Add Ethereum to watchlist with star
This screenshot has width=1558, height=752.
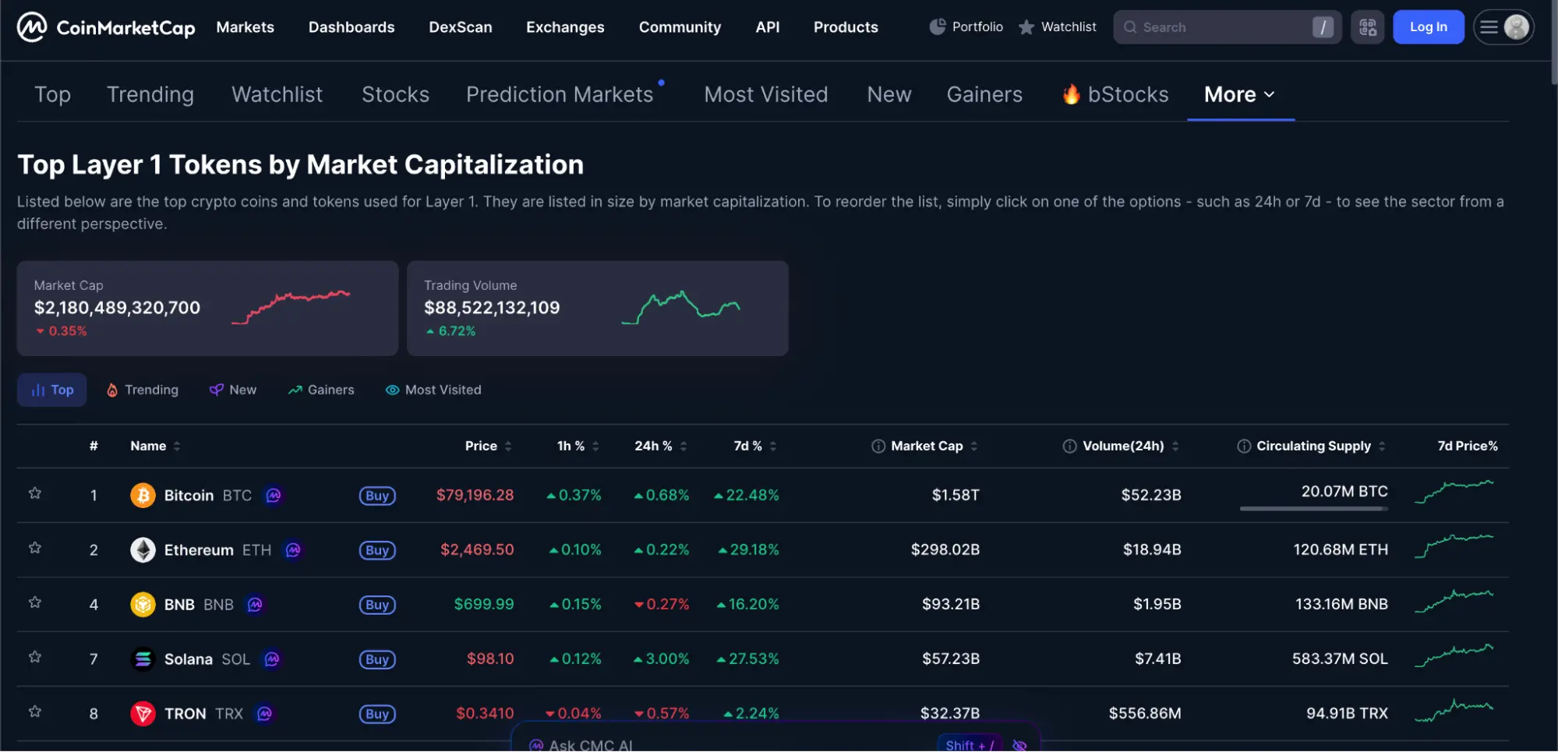tap(35, 548)
